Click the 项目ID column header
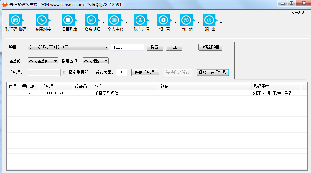311x173 pixels. (30, 86)
